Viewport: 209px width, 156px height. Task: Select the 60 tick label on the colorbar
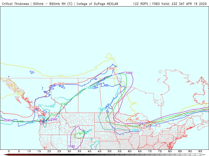point(130,151)
